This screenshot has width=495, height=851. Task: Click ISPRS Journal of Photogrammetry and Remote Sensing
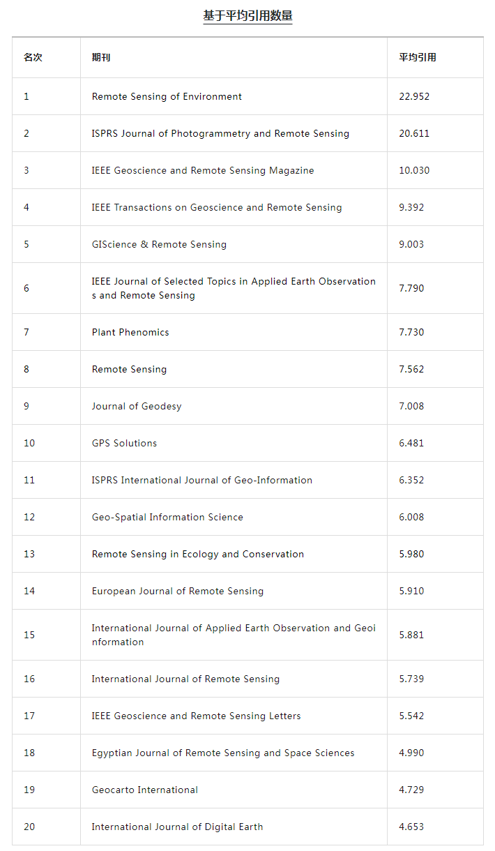pyautogui.click(x=220, y=133)
